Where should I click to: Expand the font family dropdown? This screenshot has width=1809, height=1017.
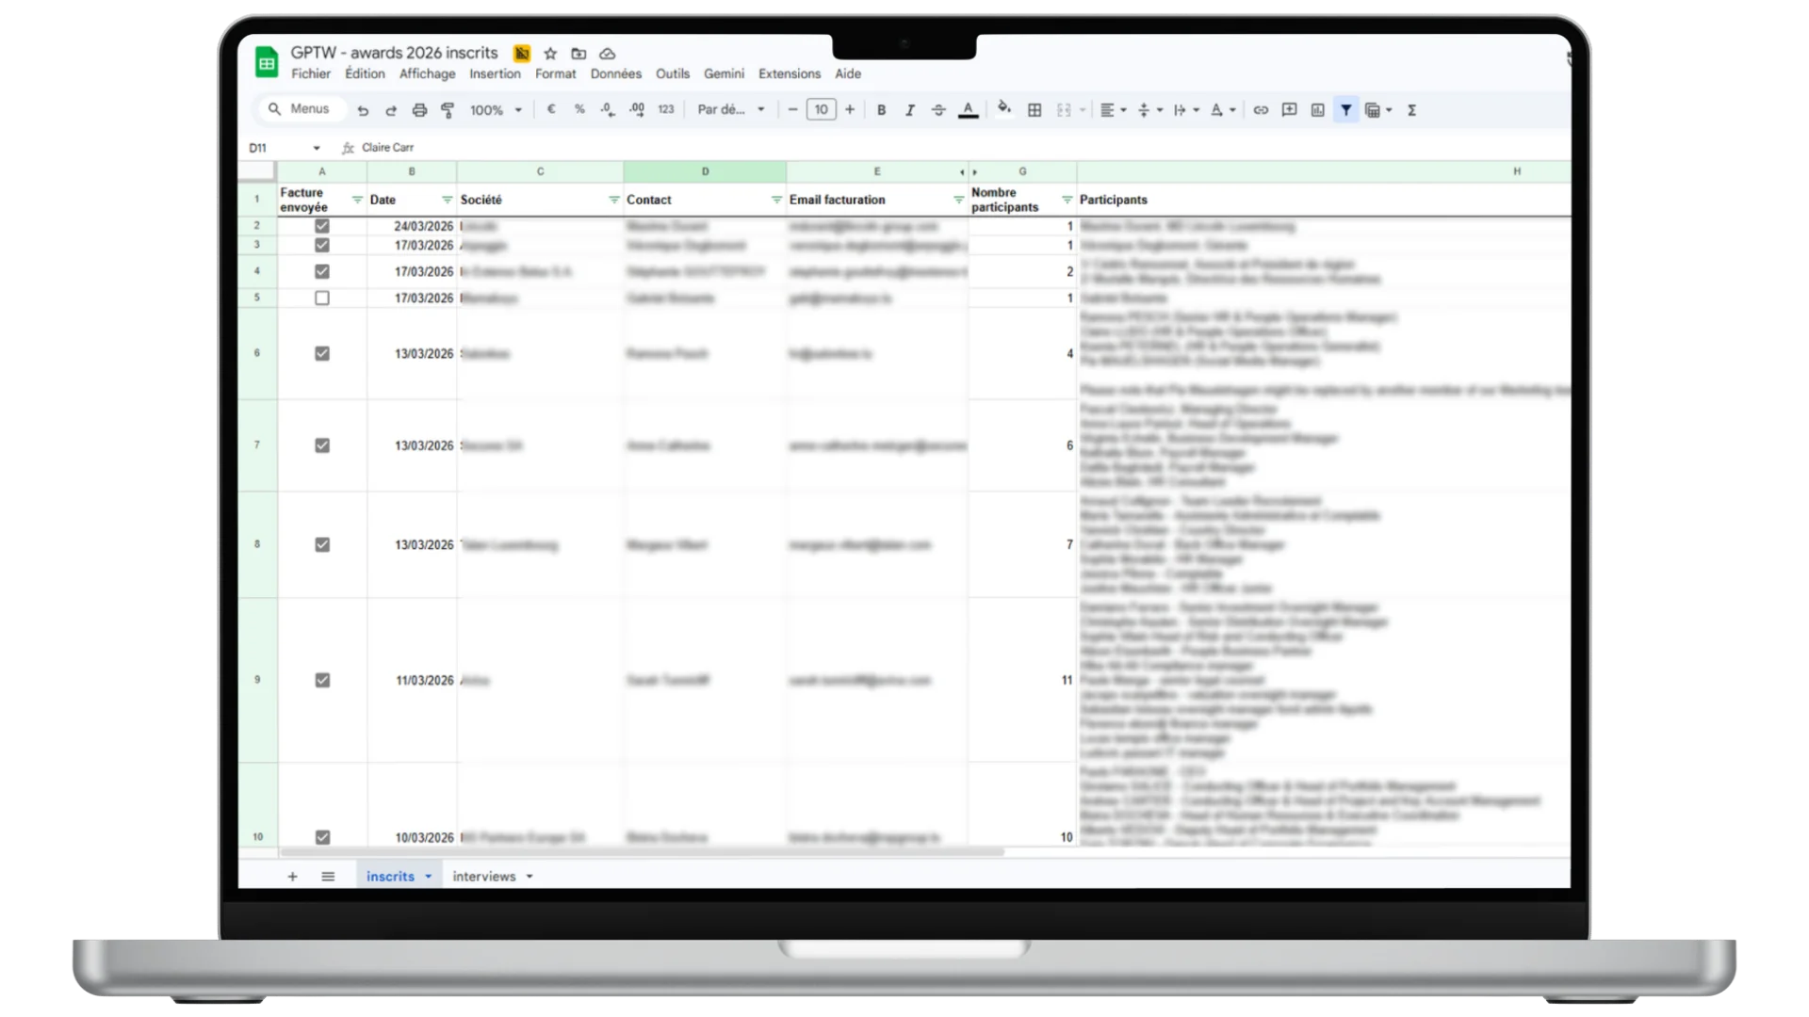coord(731,110)
